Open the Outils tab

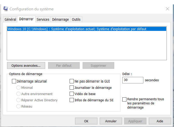coord(76,19)
